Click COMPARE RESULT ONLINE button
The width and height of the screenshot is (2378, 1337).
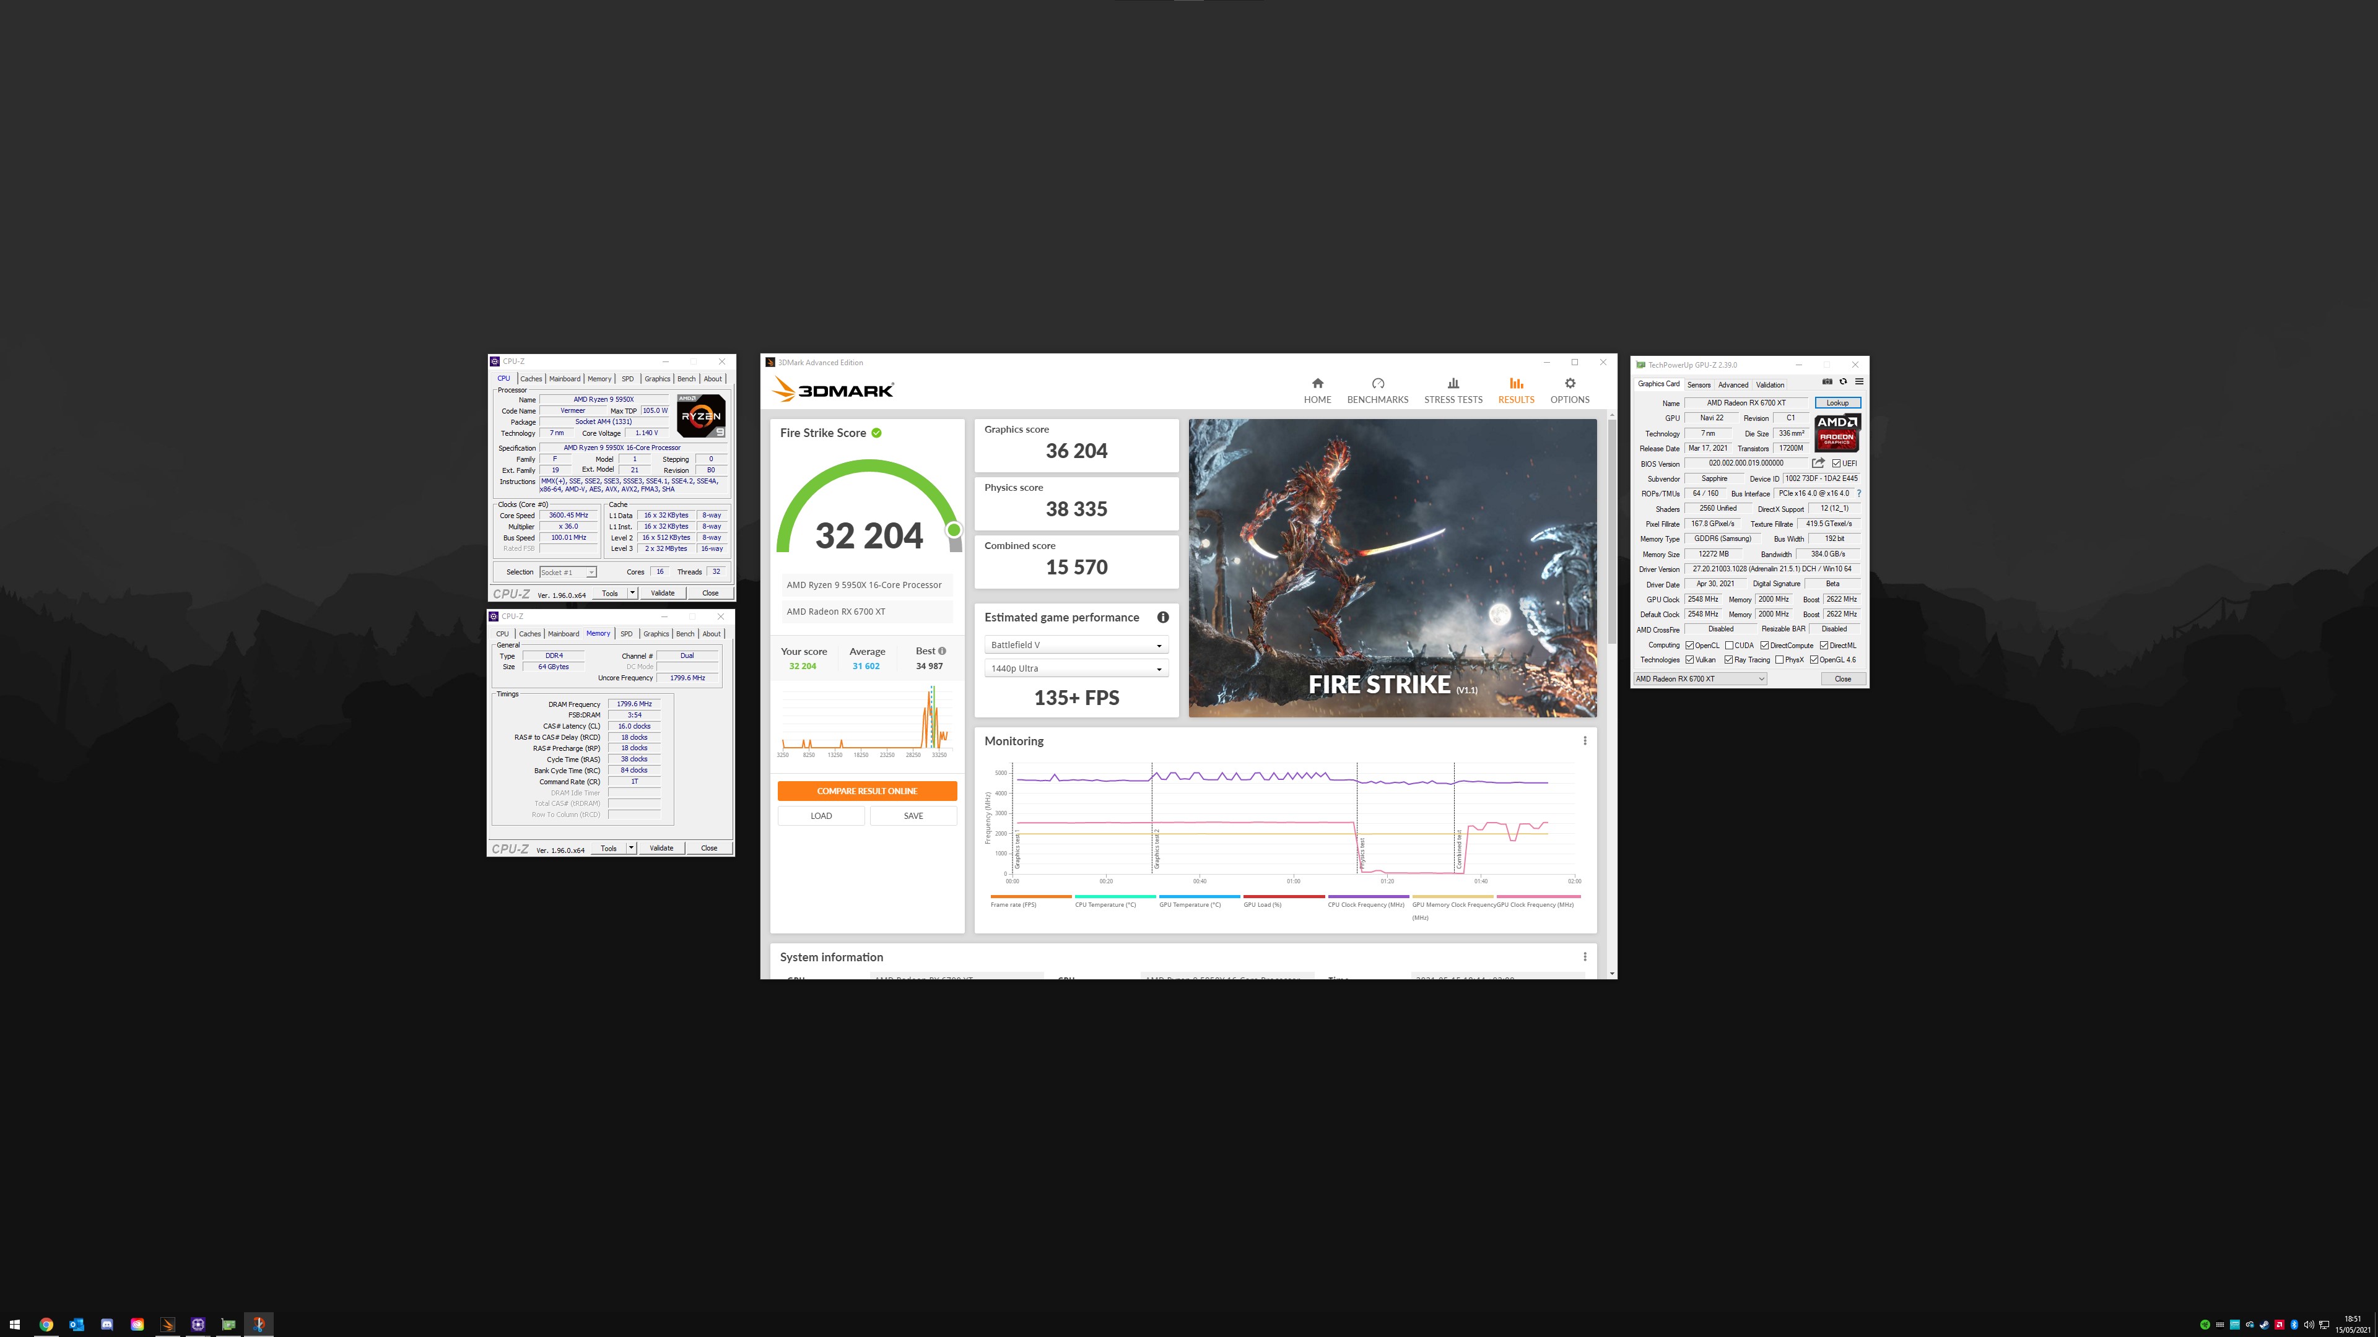coord(867,791)
